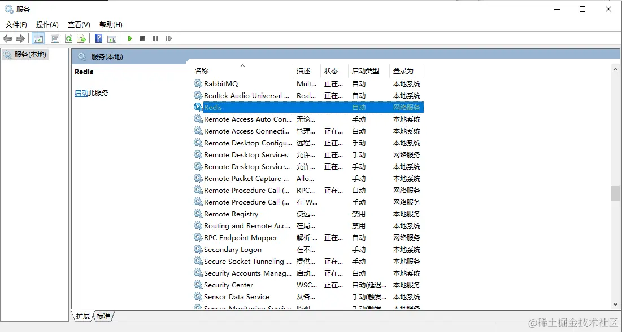The height and width of the screenshot is (332, 622).
Task: Click the gear icon beside Remote Registry
Action: [198, 214]
